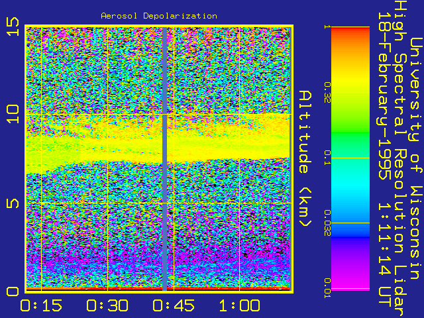Pick the yellow region of the colorbar
The image size is (424, 318).
coord(350,81)
